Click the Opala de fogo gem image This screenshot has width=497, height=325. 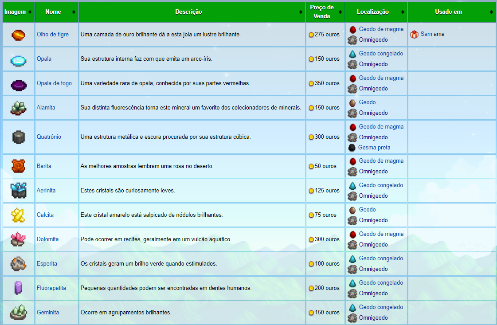click(18, 85)
